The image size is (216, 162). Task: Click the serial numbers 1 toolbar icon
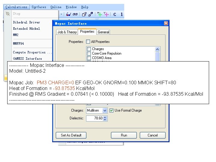(121, 14)
